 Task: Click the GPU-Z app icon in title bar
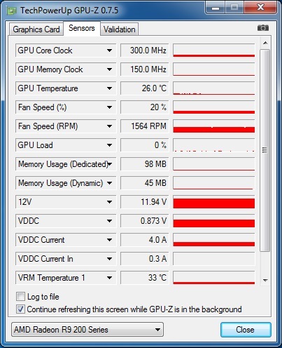coord(12,11)
